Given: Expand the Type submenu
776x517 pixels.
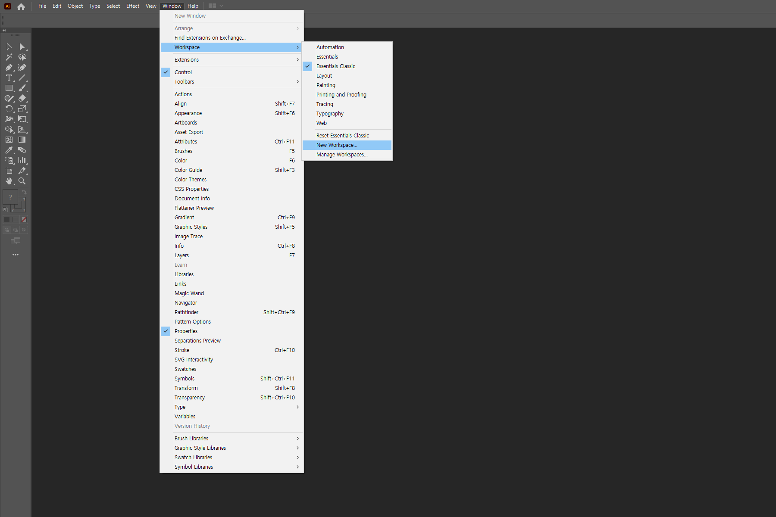Looking at the screenshot, I should click(232, 407).
